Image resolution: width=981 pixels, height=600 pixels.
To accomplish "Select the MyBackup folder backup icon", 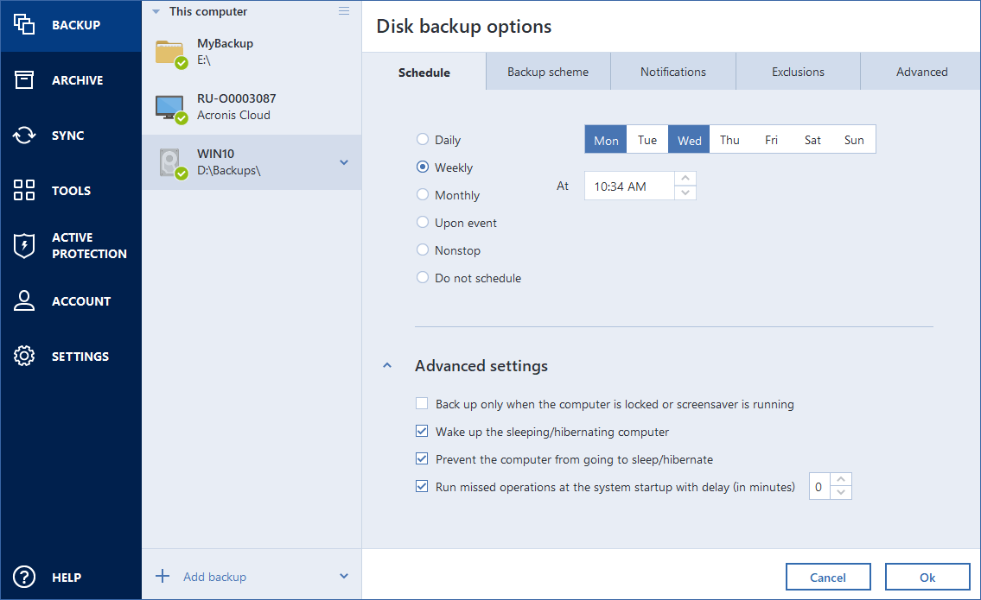I will (171, 53).
